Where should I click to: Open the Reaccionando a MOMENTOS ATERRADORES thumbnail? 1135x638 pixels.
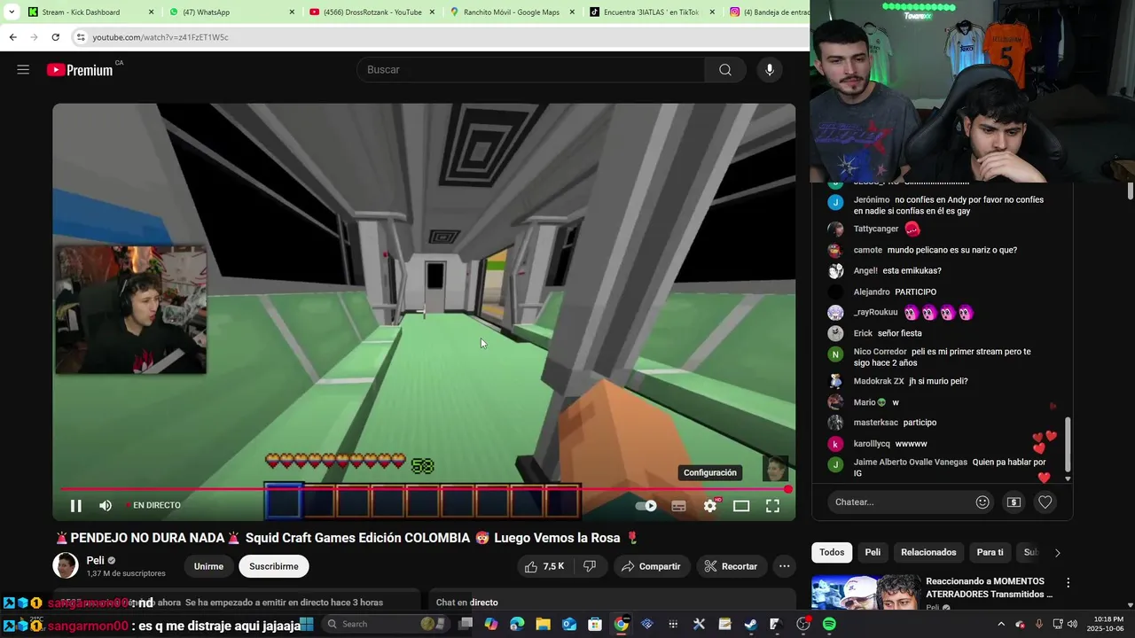click(865, 593)
